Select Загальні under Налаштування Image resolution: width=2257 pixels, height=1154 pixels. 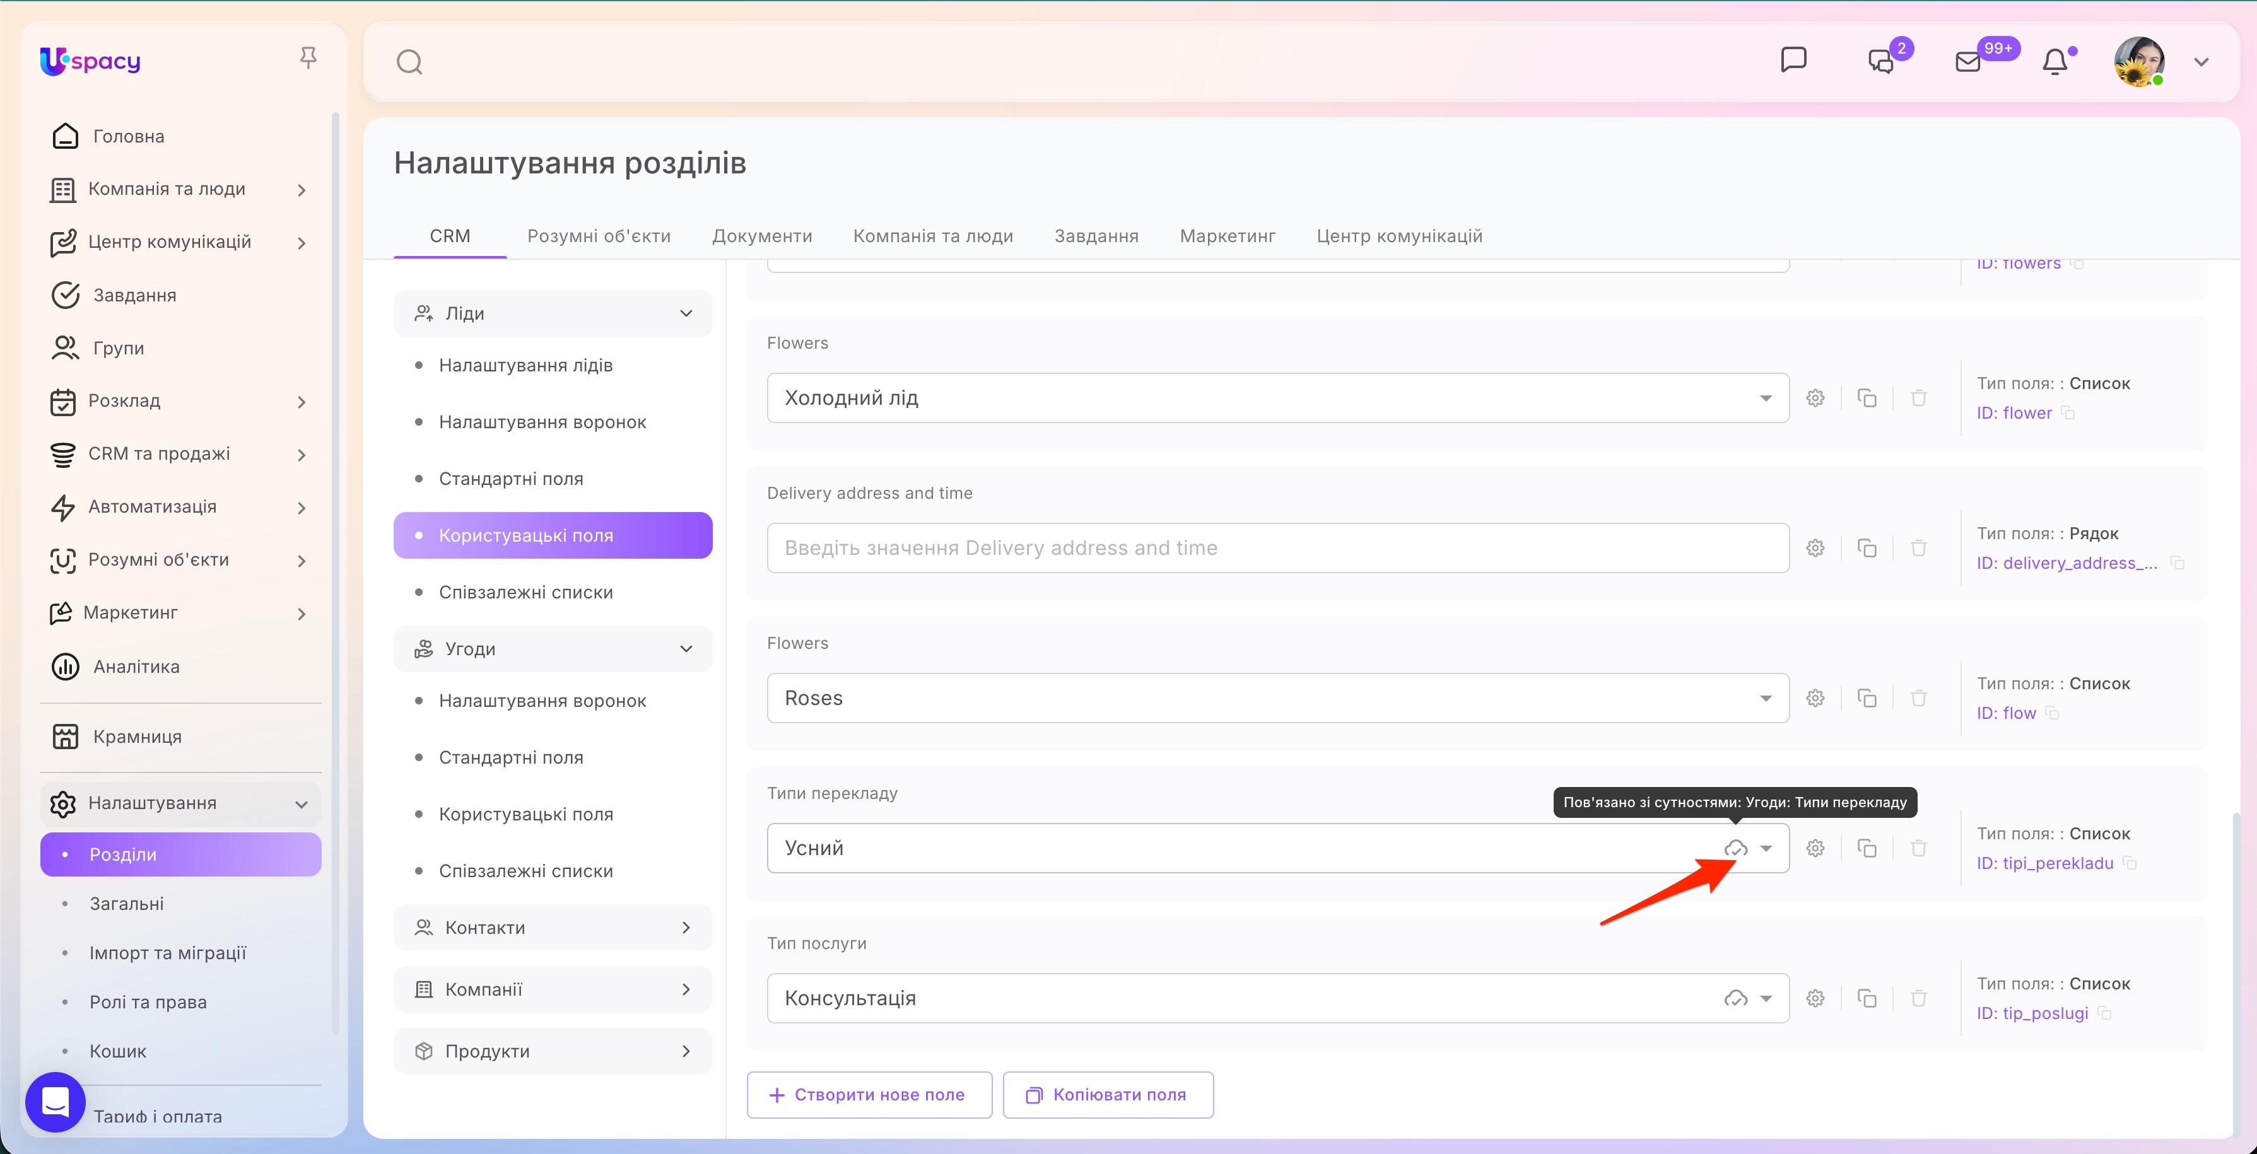[x=126, y=904]
